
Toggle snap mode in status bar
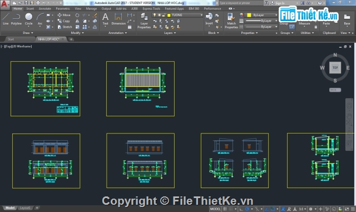coord(231,209)
